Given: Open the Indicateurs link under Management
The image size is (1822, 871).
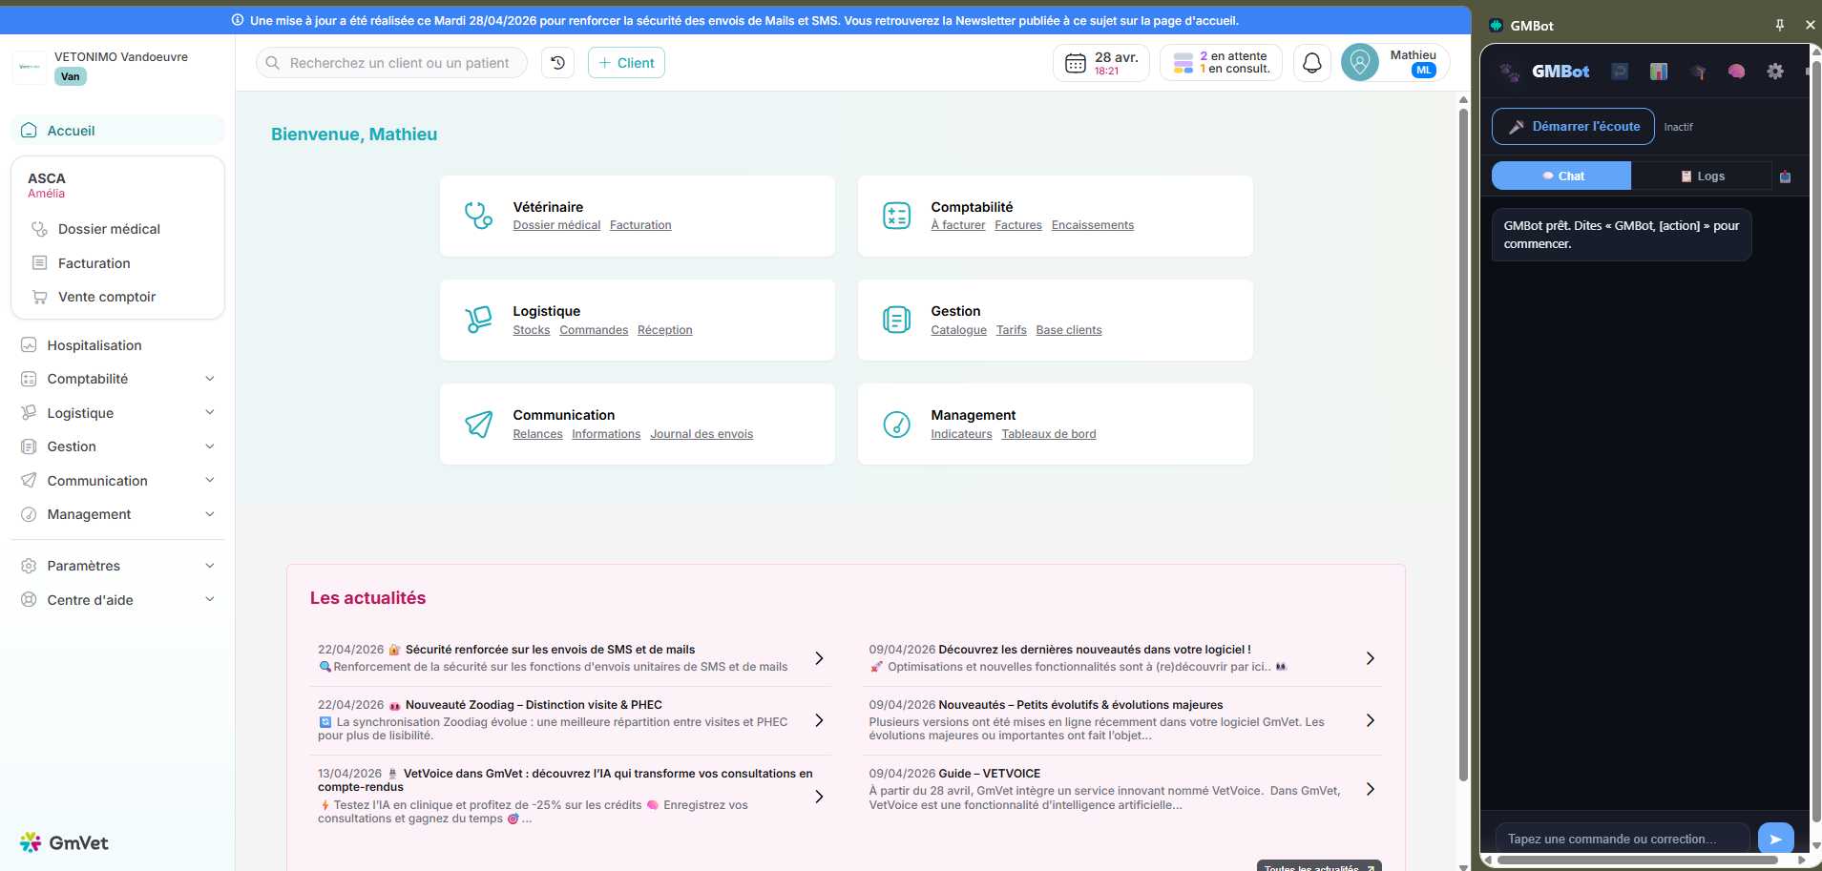Looking at the screenshot, I should point(961,434).
